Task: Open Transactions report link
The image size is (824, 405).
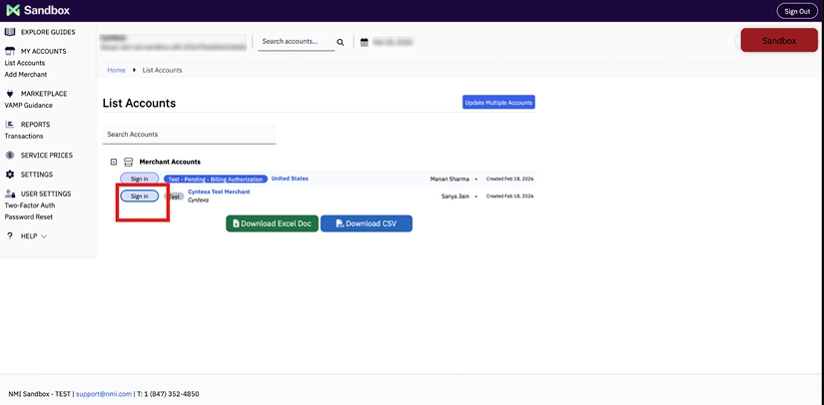Action: tap(24, 137)
